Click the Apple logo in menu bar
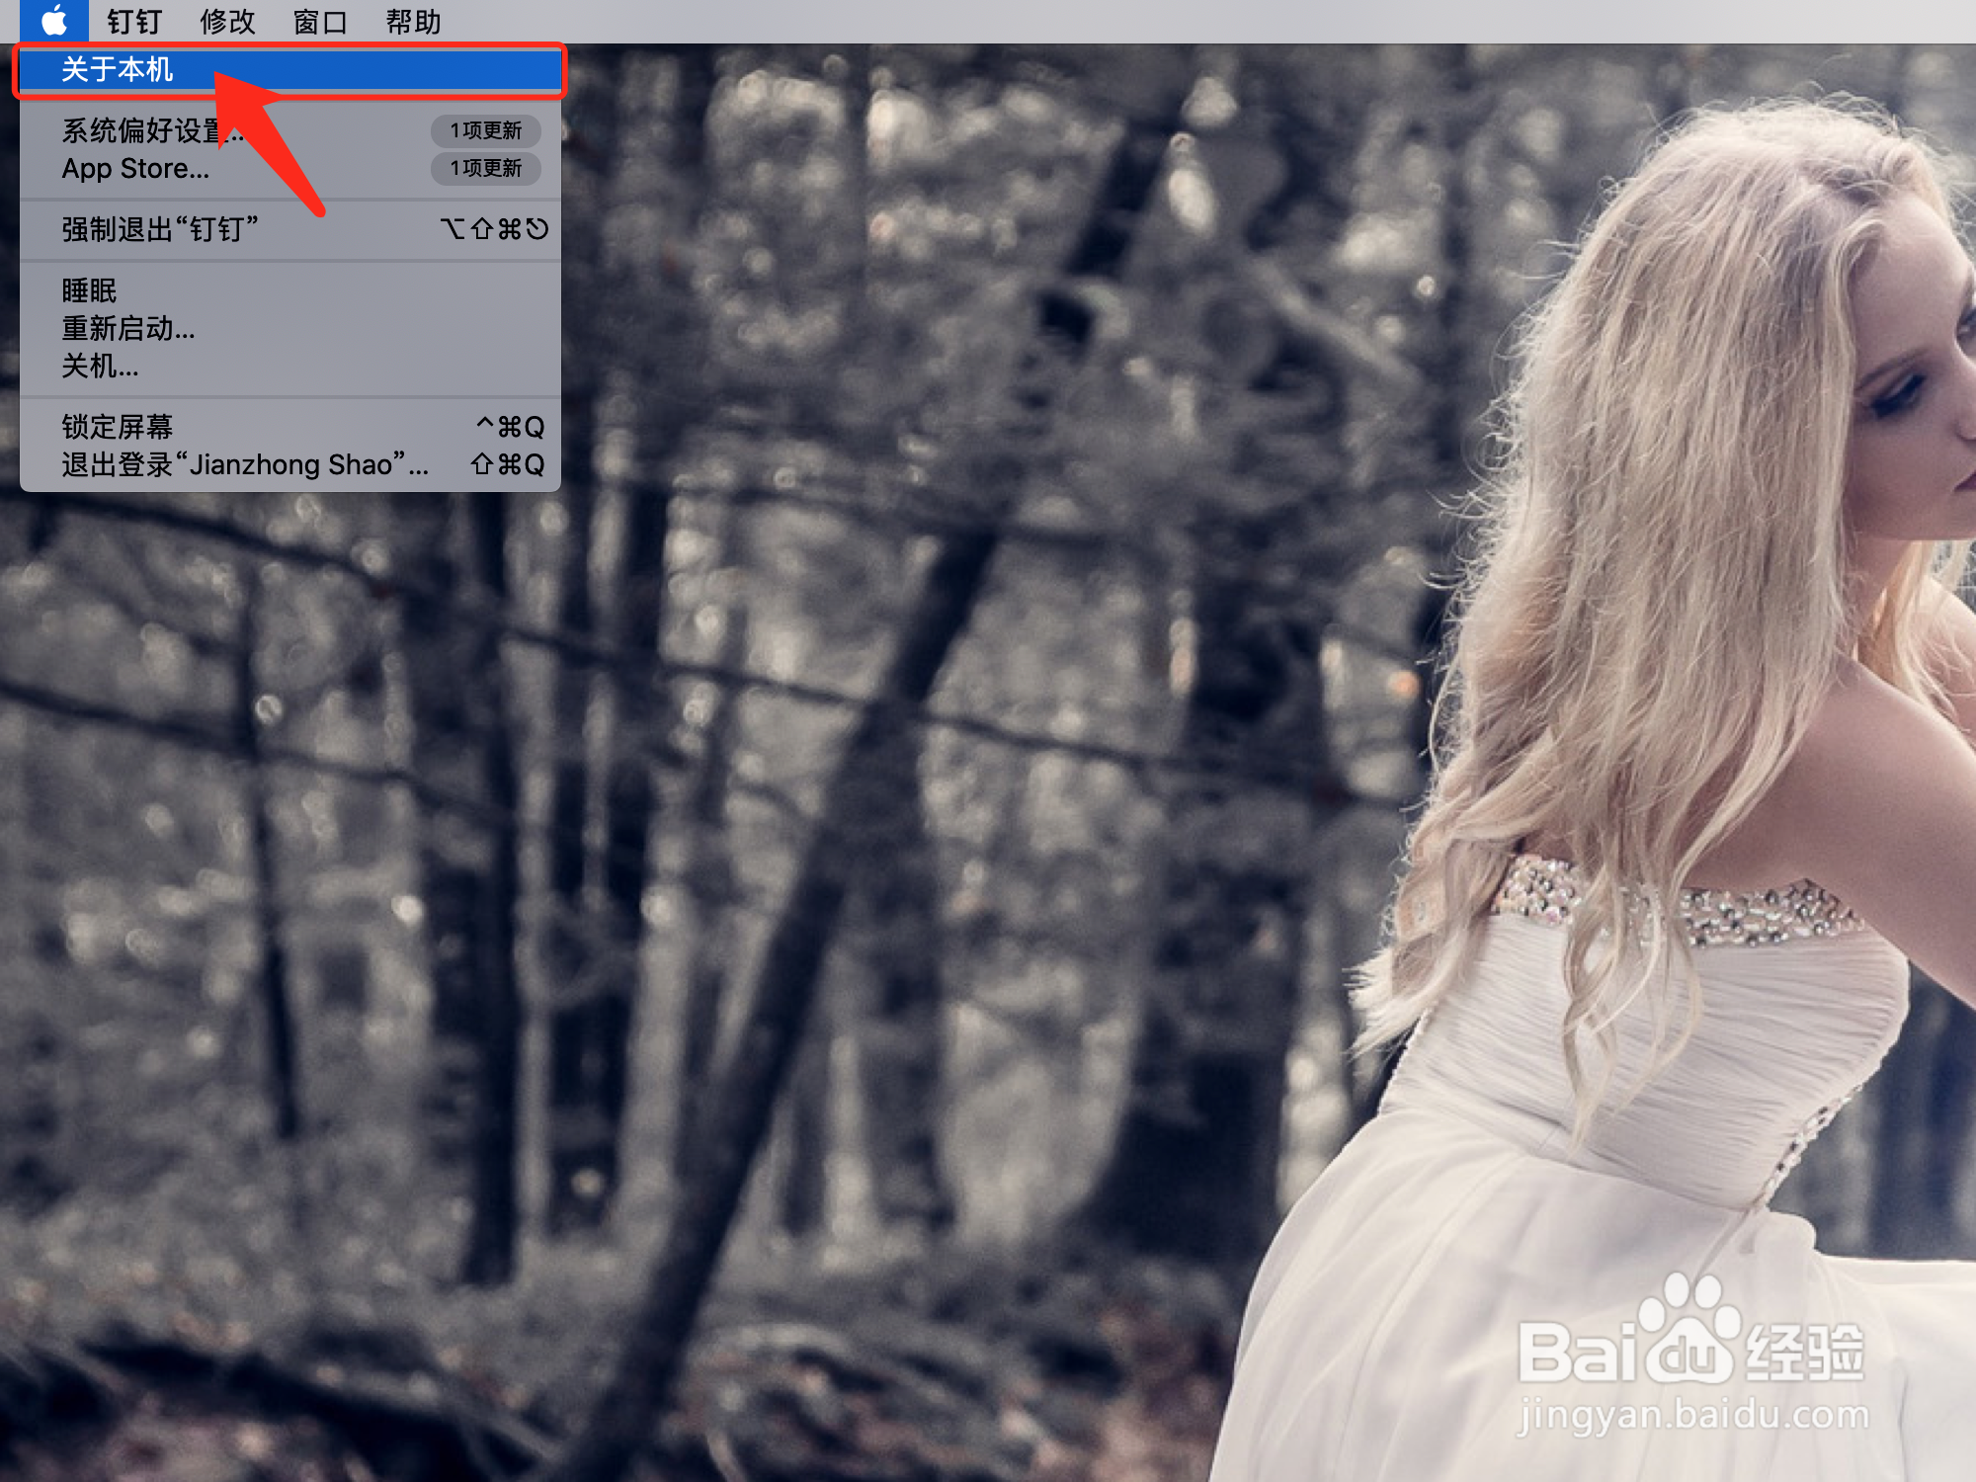Viewport: 1976px width, 1482px height. (x=54, y=21)
